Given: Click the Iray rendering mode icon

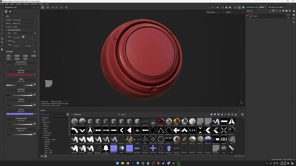Looking at the screenshot, I should tap(243, 7).
